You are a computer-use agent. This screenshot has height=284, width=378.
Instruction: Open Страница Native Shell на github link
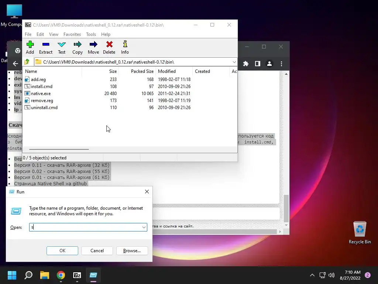tap(50, 183)
